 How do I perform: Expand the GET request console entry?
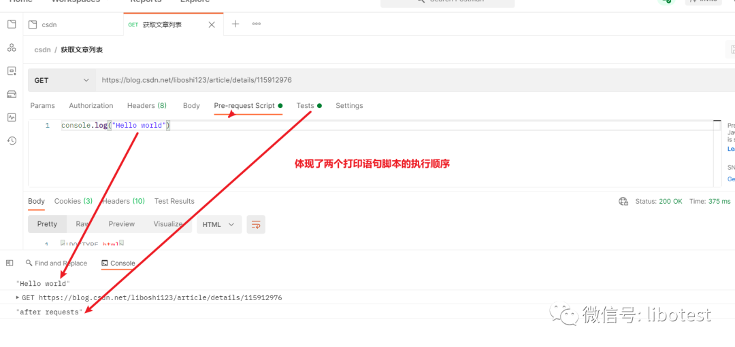(18, 297)
